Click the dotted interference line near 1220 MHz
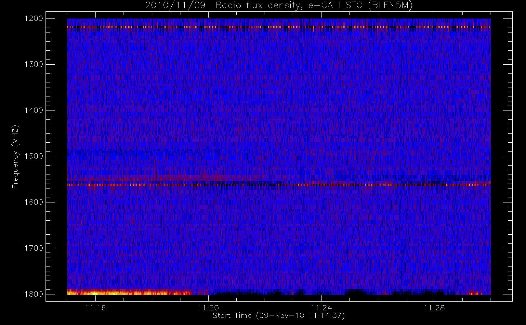The image size is (526, 325). coord(279,27)
